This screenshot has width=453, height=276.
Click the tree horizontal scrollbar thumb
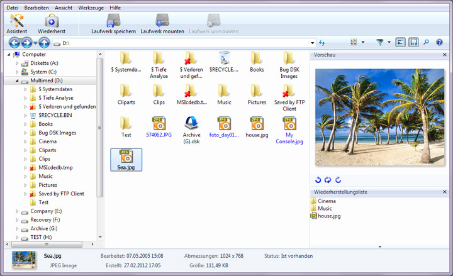pos(47,245)
